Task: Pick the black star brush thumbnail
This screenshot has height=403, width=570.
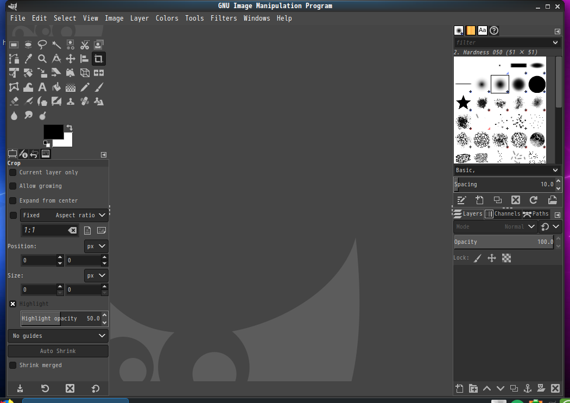Action: pyautogui.click(x=463, y=103)
